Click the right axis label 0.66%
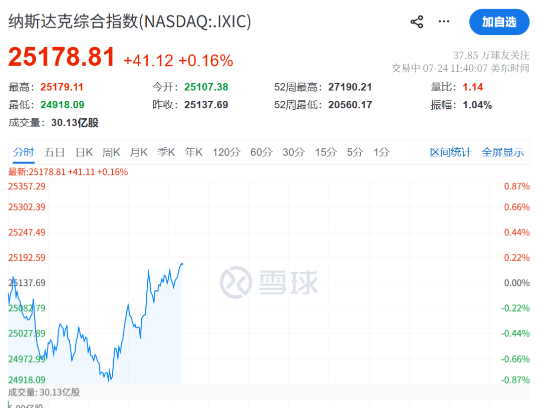The height and width of the screenshot is (408, 541). click(517, 207)
